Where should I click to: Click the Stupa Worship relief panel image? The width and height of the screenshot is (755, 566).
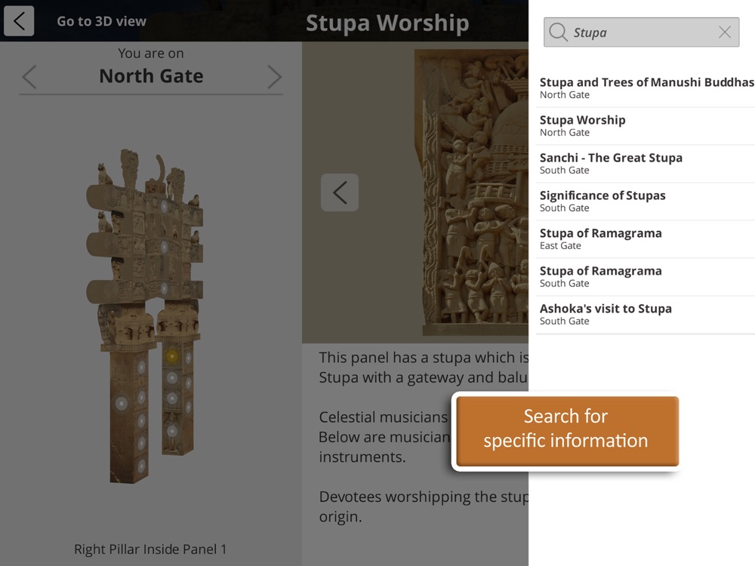[x=471, y=192]
